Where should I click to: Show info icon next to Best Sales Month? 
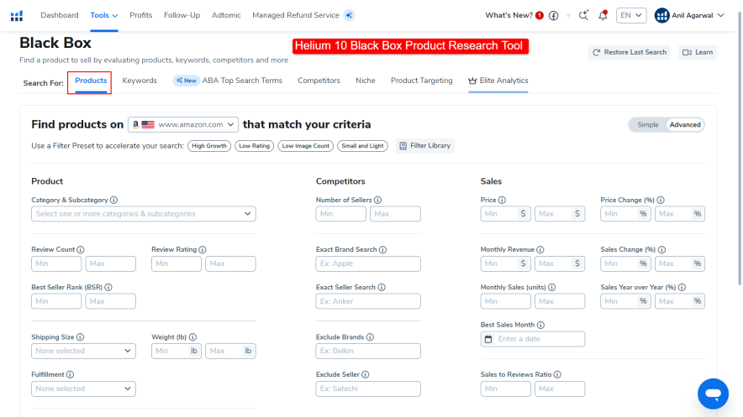[540, 325]
